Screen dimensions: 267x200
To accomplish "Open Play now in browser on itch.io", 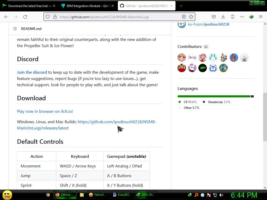I will (x=45, y=111).
